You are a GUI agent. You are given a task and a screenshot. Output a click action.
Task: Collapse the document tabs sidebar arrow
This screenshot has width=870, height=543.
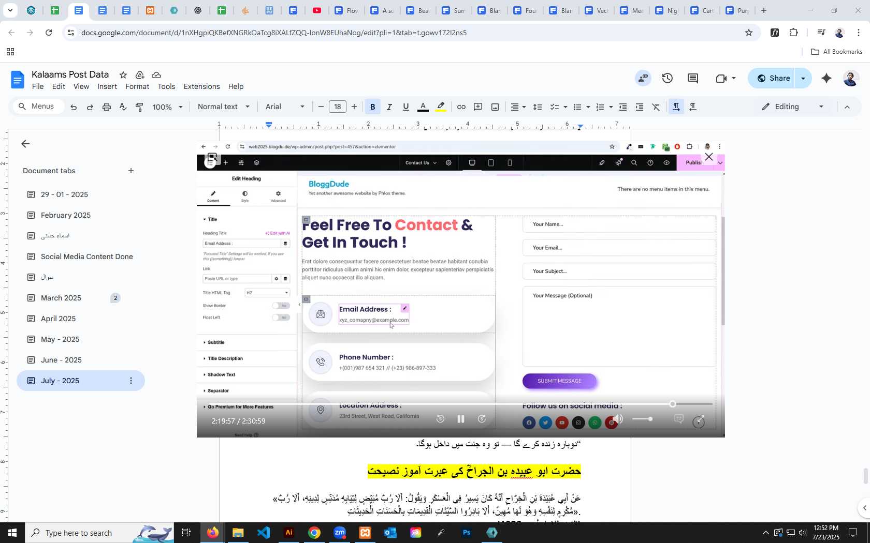pos(25,144)
